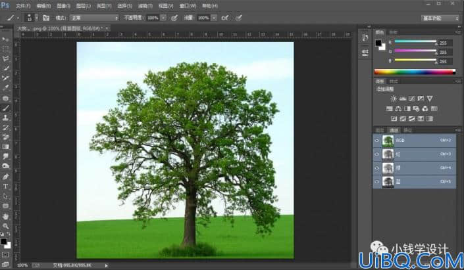Screen dimensions: 464x270
Task: Open the 文件(F) menu
Action: point(23,6)
